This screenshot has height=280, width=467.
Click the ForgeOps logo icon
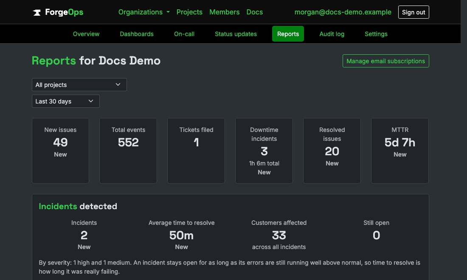(37, 12)
